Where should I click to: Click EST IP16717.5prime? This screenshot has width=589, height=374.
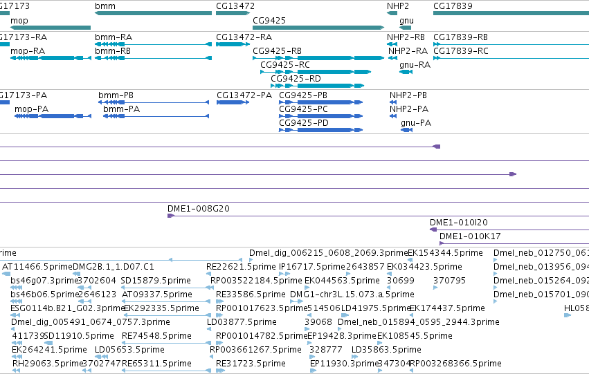click(x=312, y=267)
